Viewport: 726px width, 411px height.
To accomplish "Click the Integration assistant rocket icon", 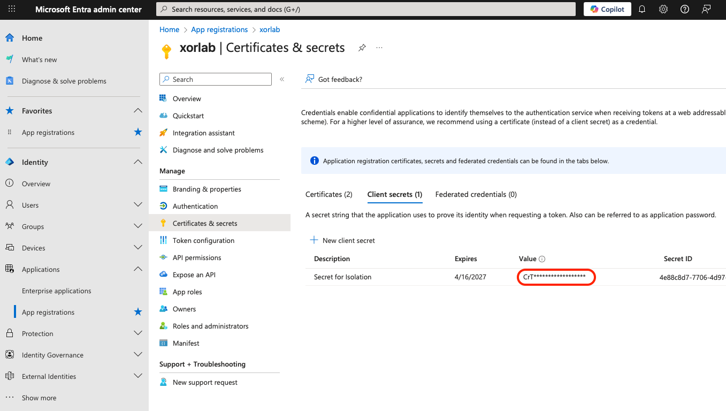I will (x=164, y=133).
